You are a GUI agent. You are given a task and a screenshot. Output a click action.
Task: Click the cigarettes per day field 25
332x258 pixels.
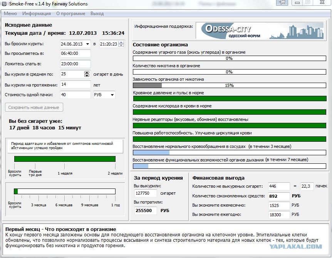tap(72, 74)
